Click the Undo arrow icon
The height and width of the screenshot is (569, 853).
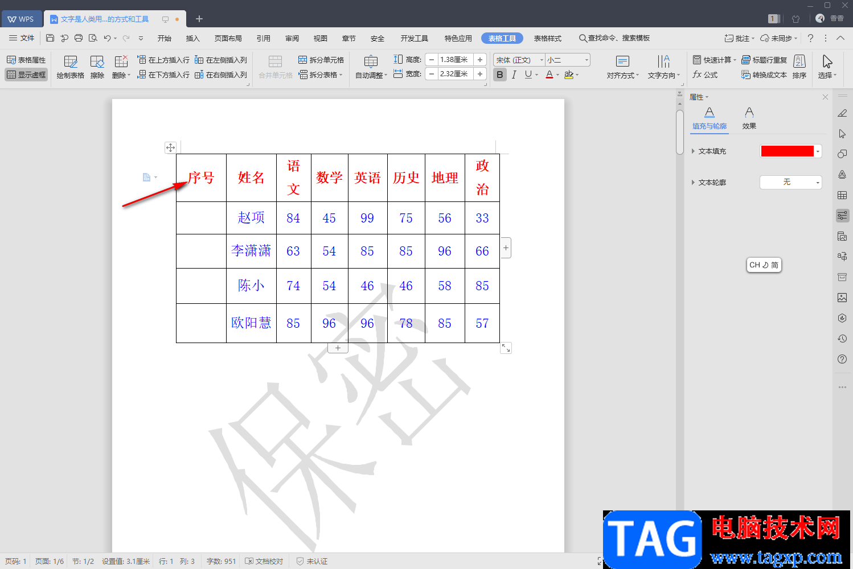tap(107, 38)
